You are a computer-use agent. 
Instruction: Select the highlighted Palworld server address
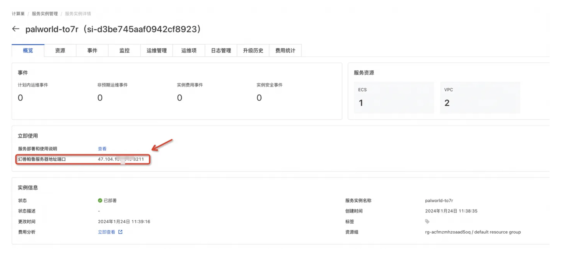pos(121,159)
